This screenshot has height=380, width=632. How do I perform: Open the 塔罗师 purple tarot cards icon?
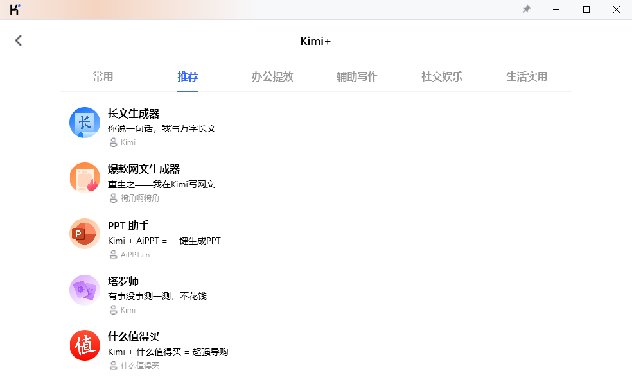(85, 289)
